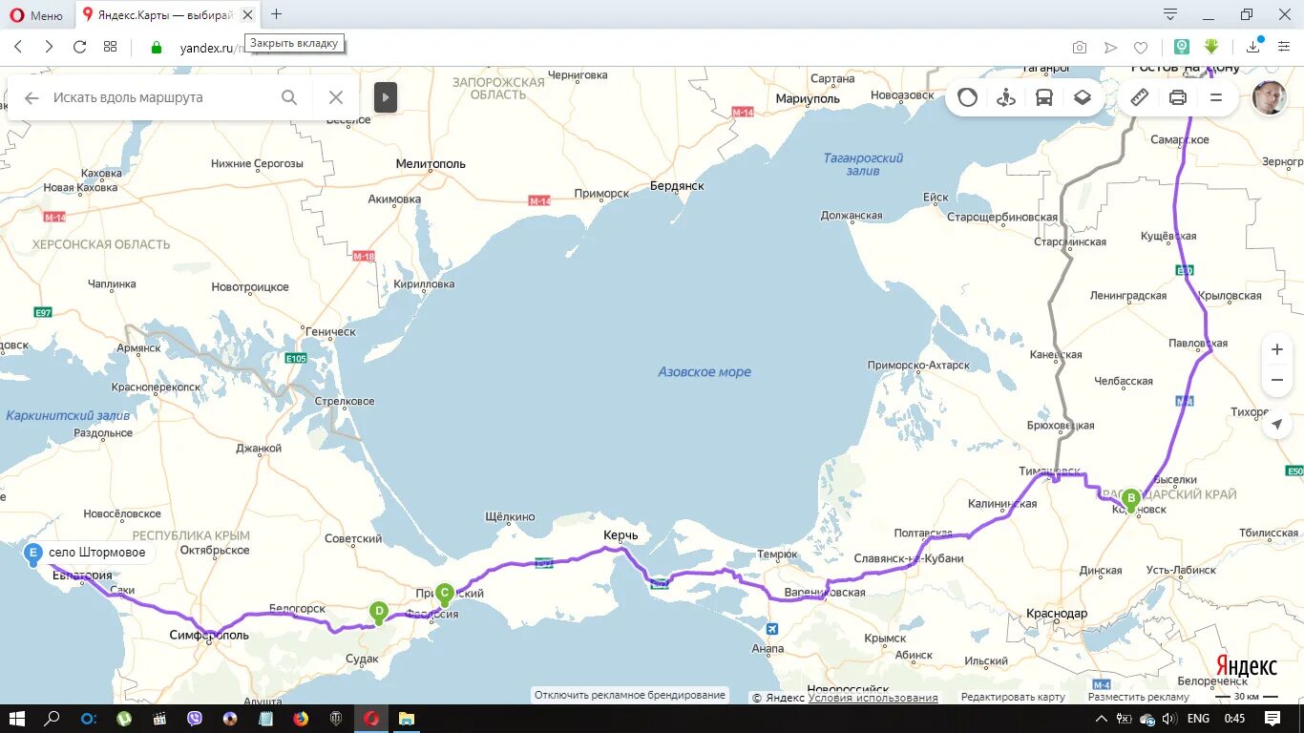Open Условия использования link
Viewport: 1304px width, 733px height.
tap(873, 698)
